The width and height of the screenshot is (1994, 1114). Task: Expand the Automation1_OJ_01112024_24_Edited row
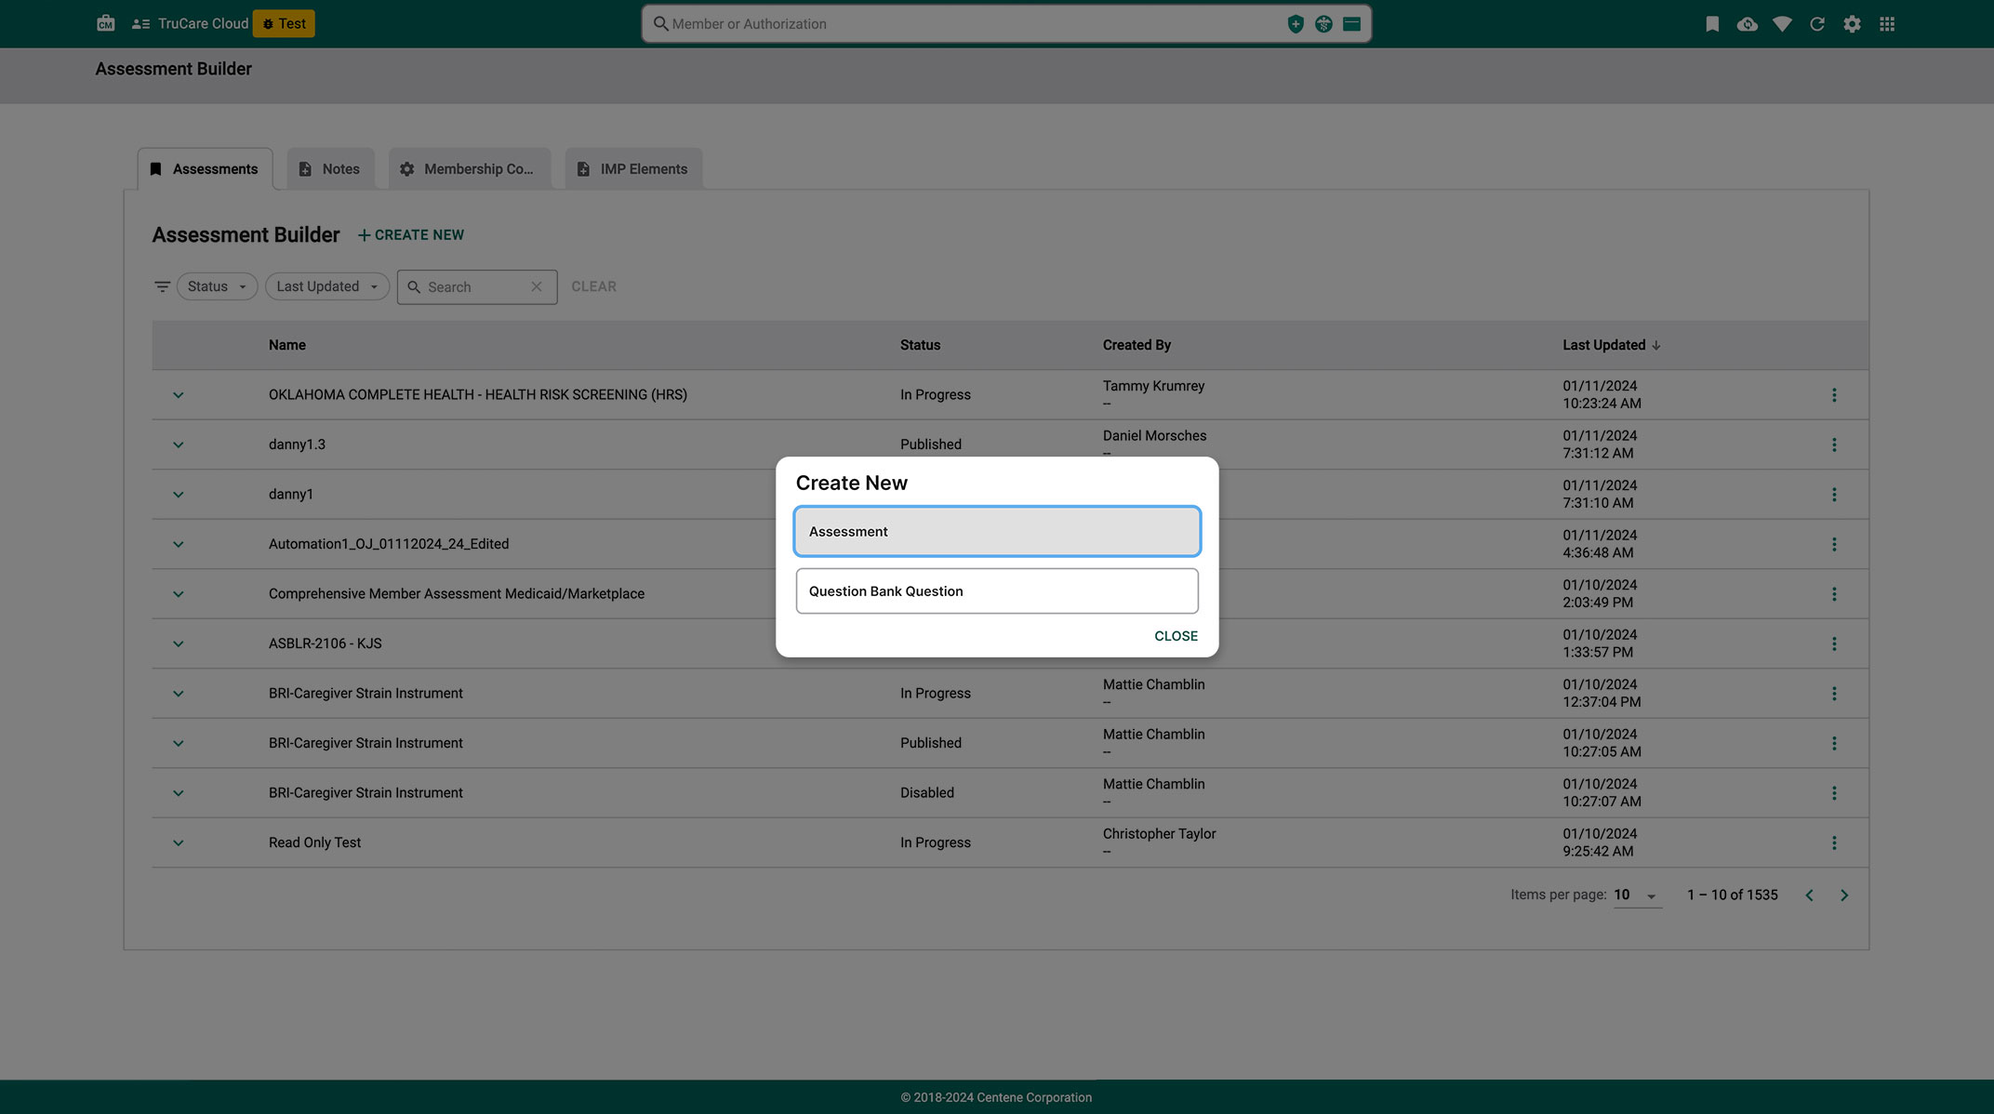coord(179,544)
